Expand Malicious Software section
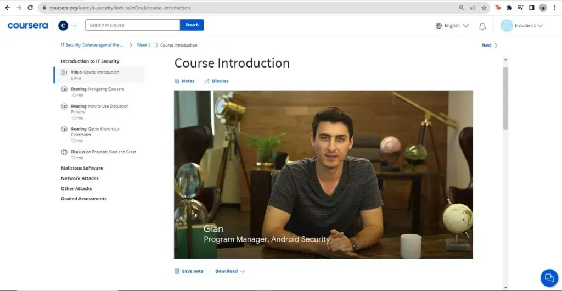 point(82,168)
